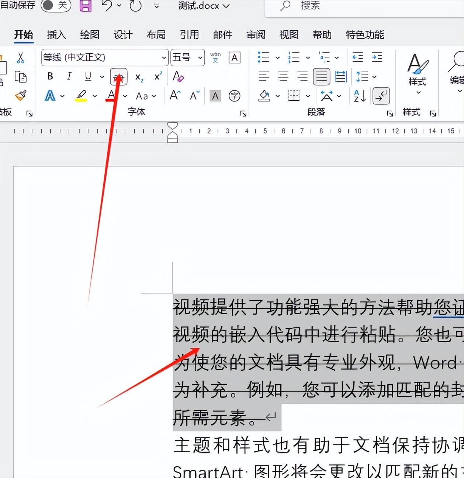
Task: Redo the last action
Action: click(x=135, y=5)
